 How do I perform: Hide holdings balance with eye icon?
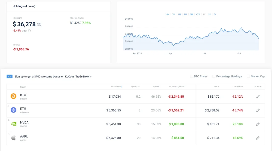pos(39,24)
